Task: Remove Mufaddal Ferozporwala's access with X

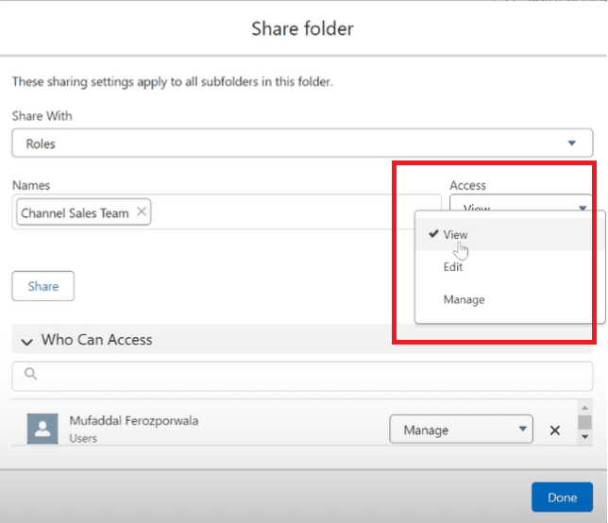Action: click(x=555, y=430)
